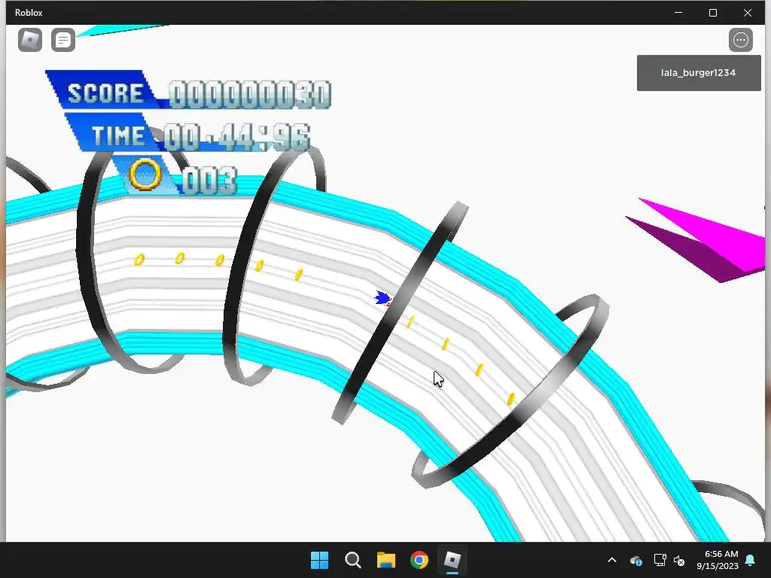This screenshot has width=771, height=578.
Task: Click the muted volume tray icon
Action: click(x=679, y=560)
